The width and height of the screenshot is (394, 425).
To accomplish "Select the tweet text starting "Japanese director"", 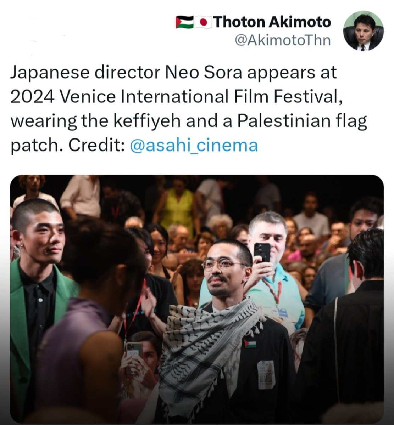I will coord(188,109).
